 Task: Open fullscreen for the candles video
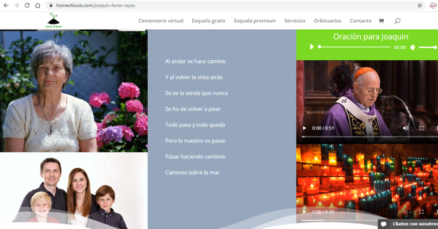[x=421, y=212]
